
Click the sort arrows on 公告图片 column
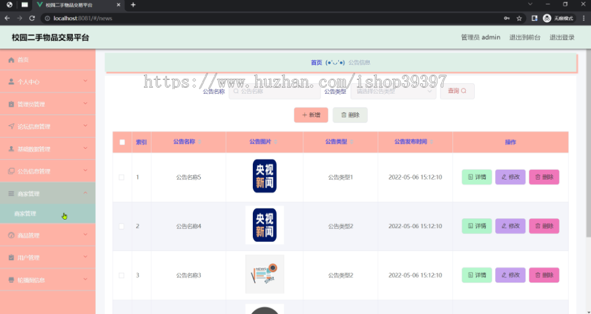[276, 142]
